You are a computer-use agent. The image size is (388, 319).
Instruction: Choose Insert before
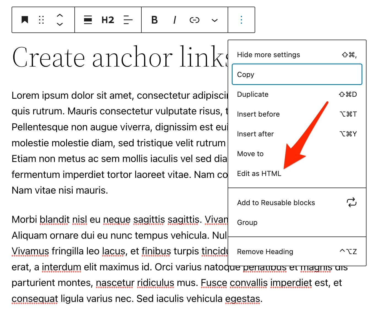click(297, 114)
